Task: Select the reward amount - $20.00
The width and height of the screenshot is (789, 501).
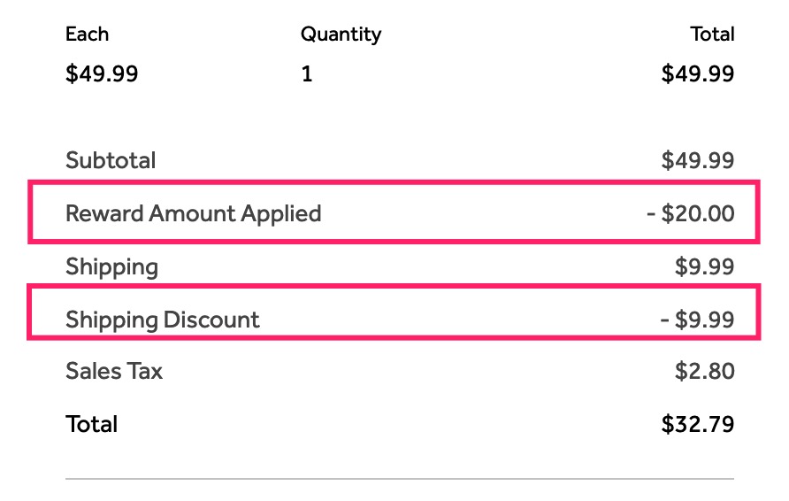Action: [690, 213]
